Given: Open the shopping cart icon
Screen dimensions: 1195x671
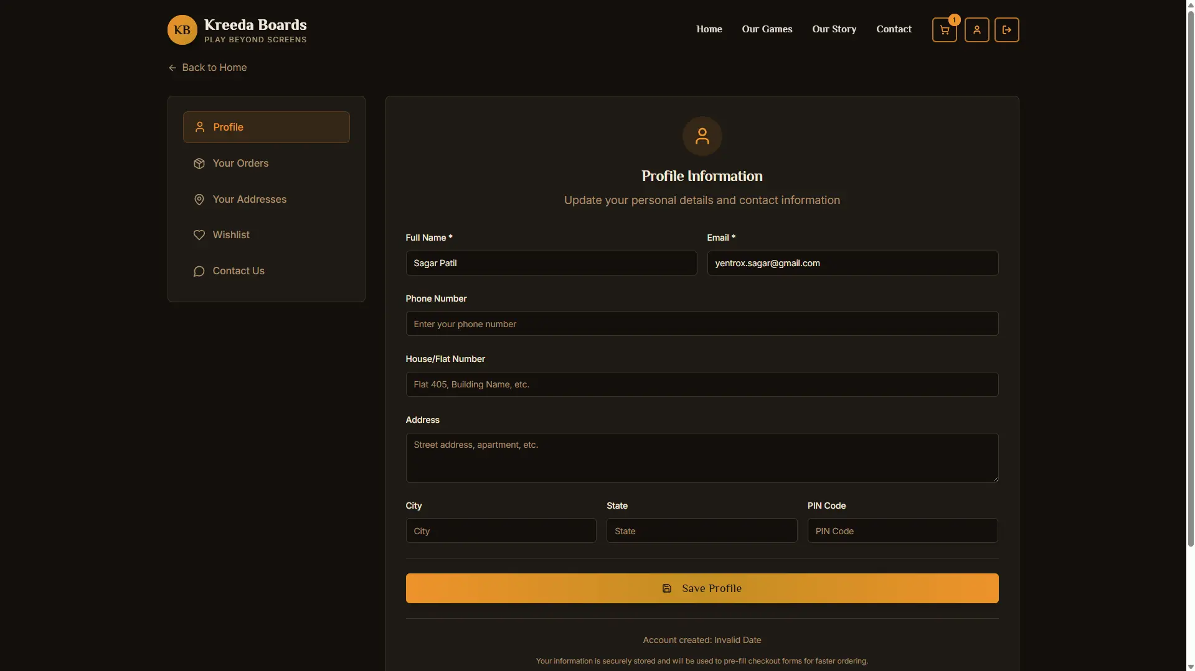Looking at the screenshot, I should 944,29.
